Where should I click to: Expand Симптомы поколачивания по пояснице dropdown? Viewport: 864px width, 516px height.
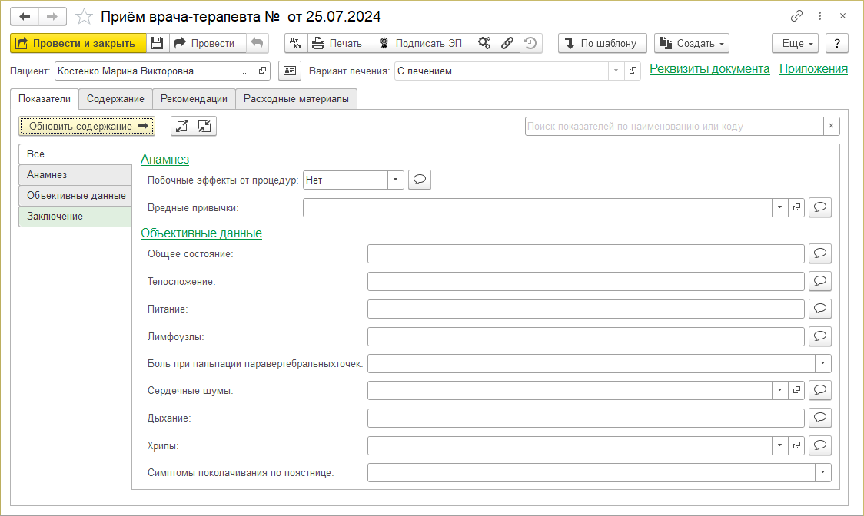point(822,472)
